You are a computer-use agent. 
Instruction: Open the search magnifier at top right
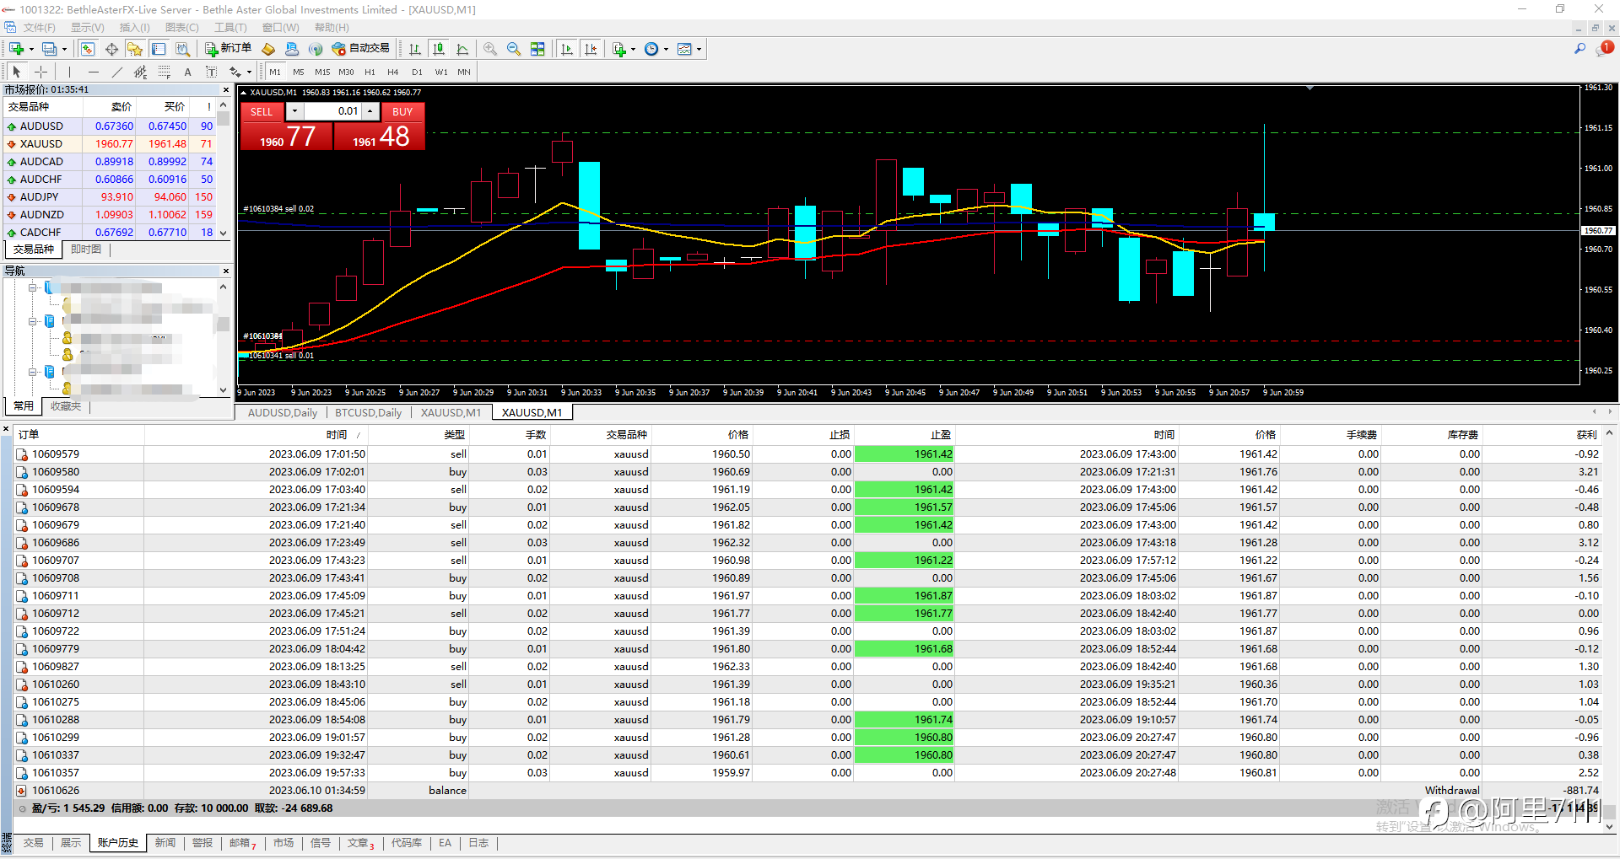(x=1579, y=49)
